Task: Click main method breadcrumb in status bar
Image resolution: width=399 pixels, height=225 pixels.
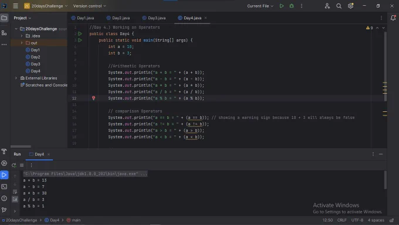Action: click(73, 220)
